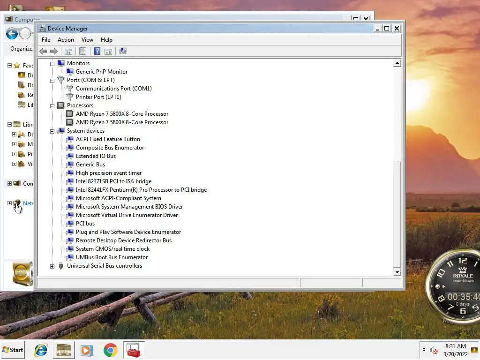Image resolution: width=480 pixels, height=360 pixels.
Task: Collapse the System devices category
Action: point(52,131)
